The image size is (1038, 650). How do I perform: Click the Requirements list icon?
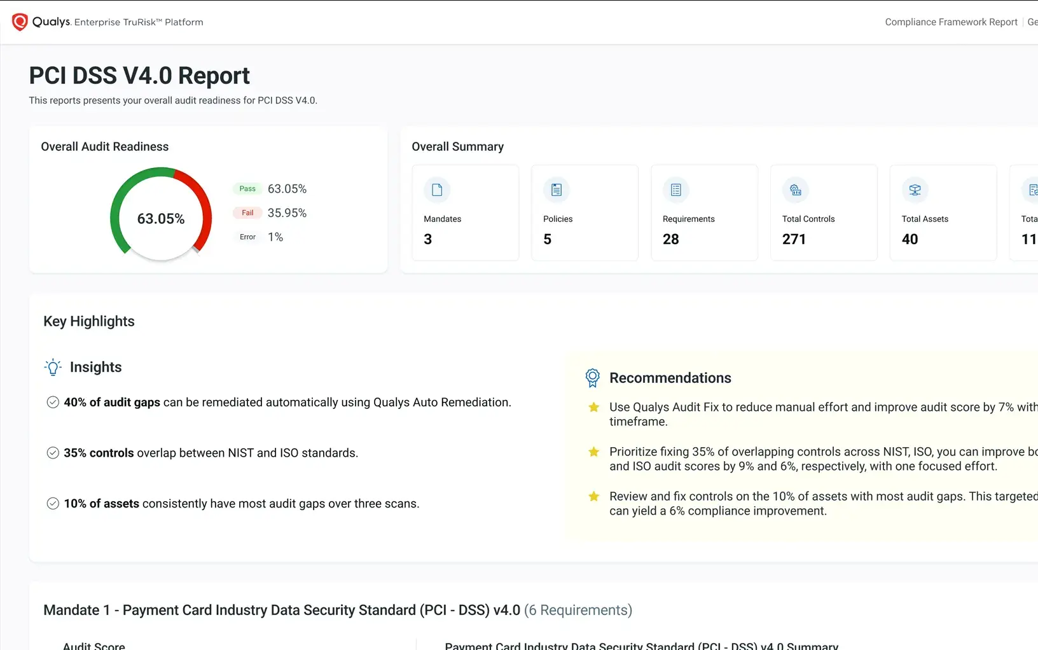[x=676, y=190]
